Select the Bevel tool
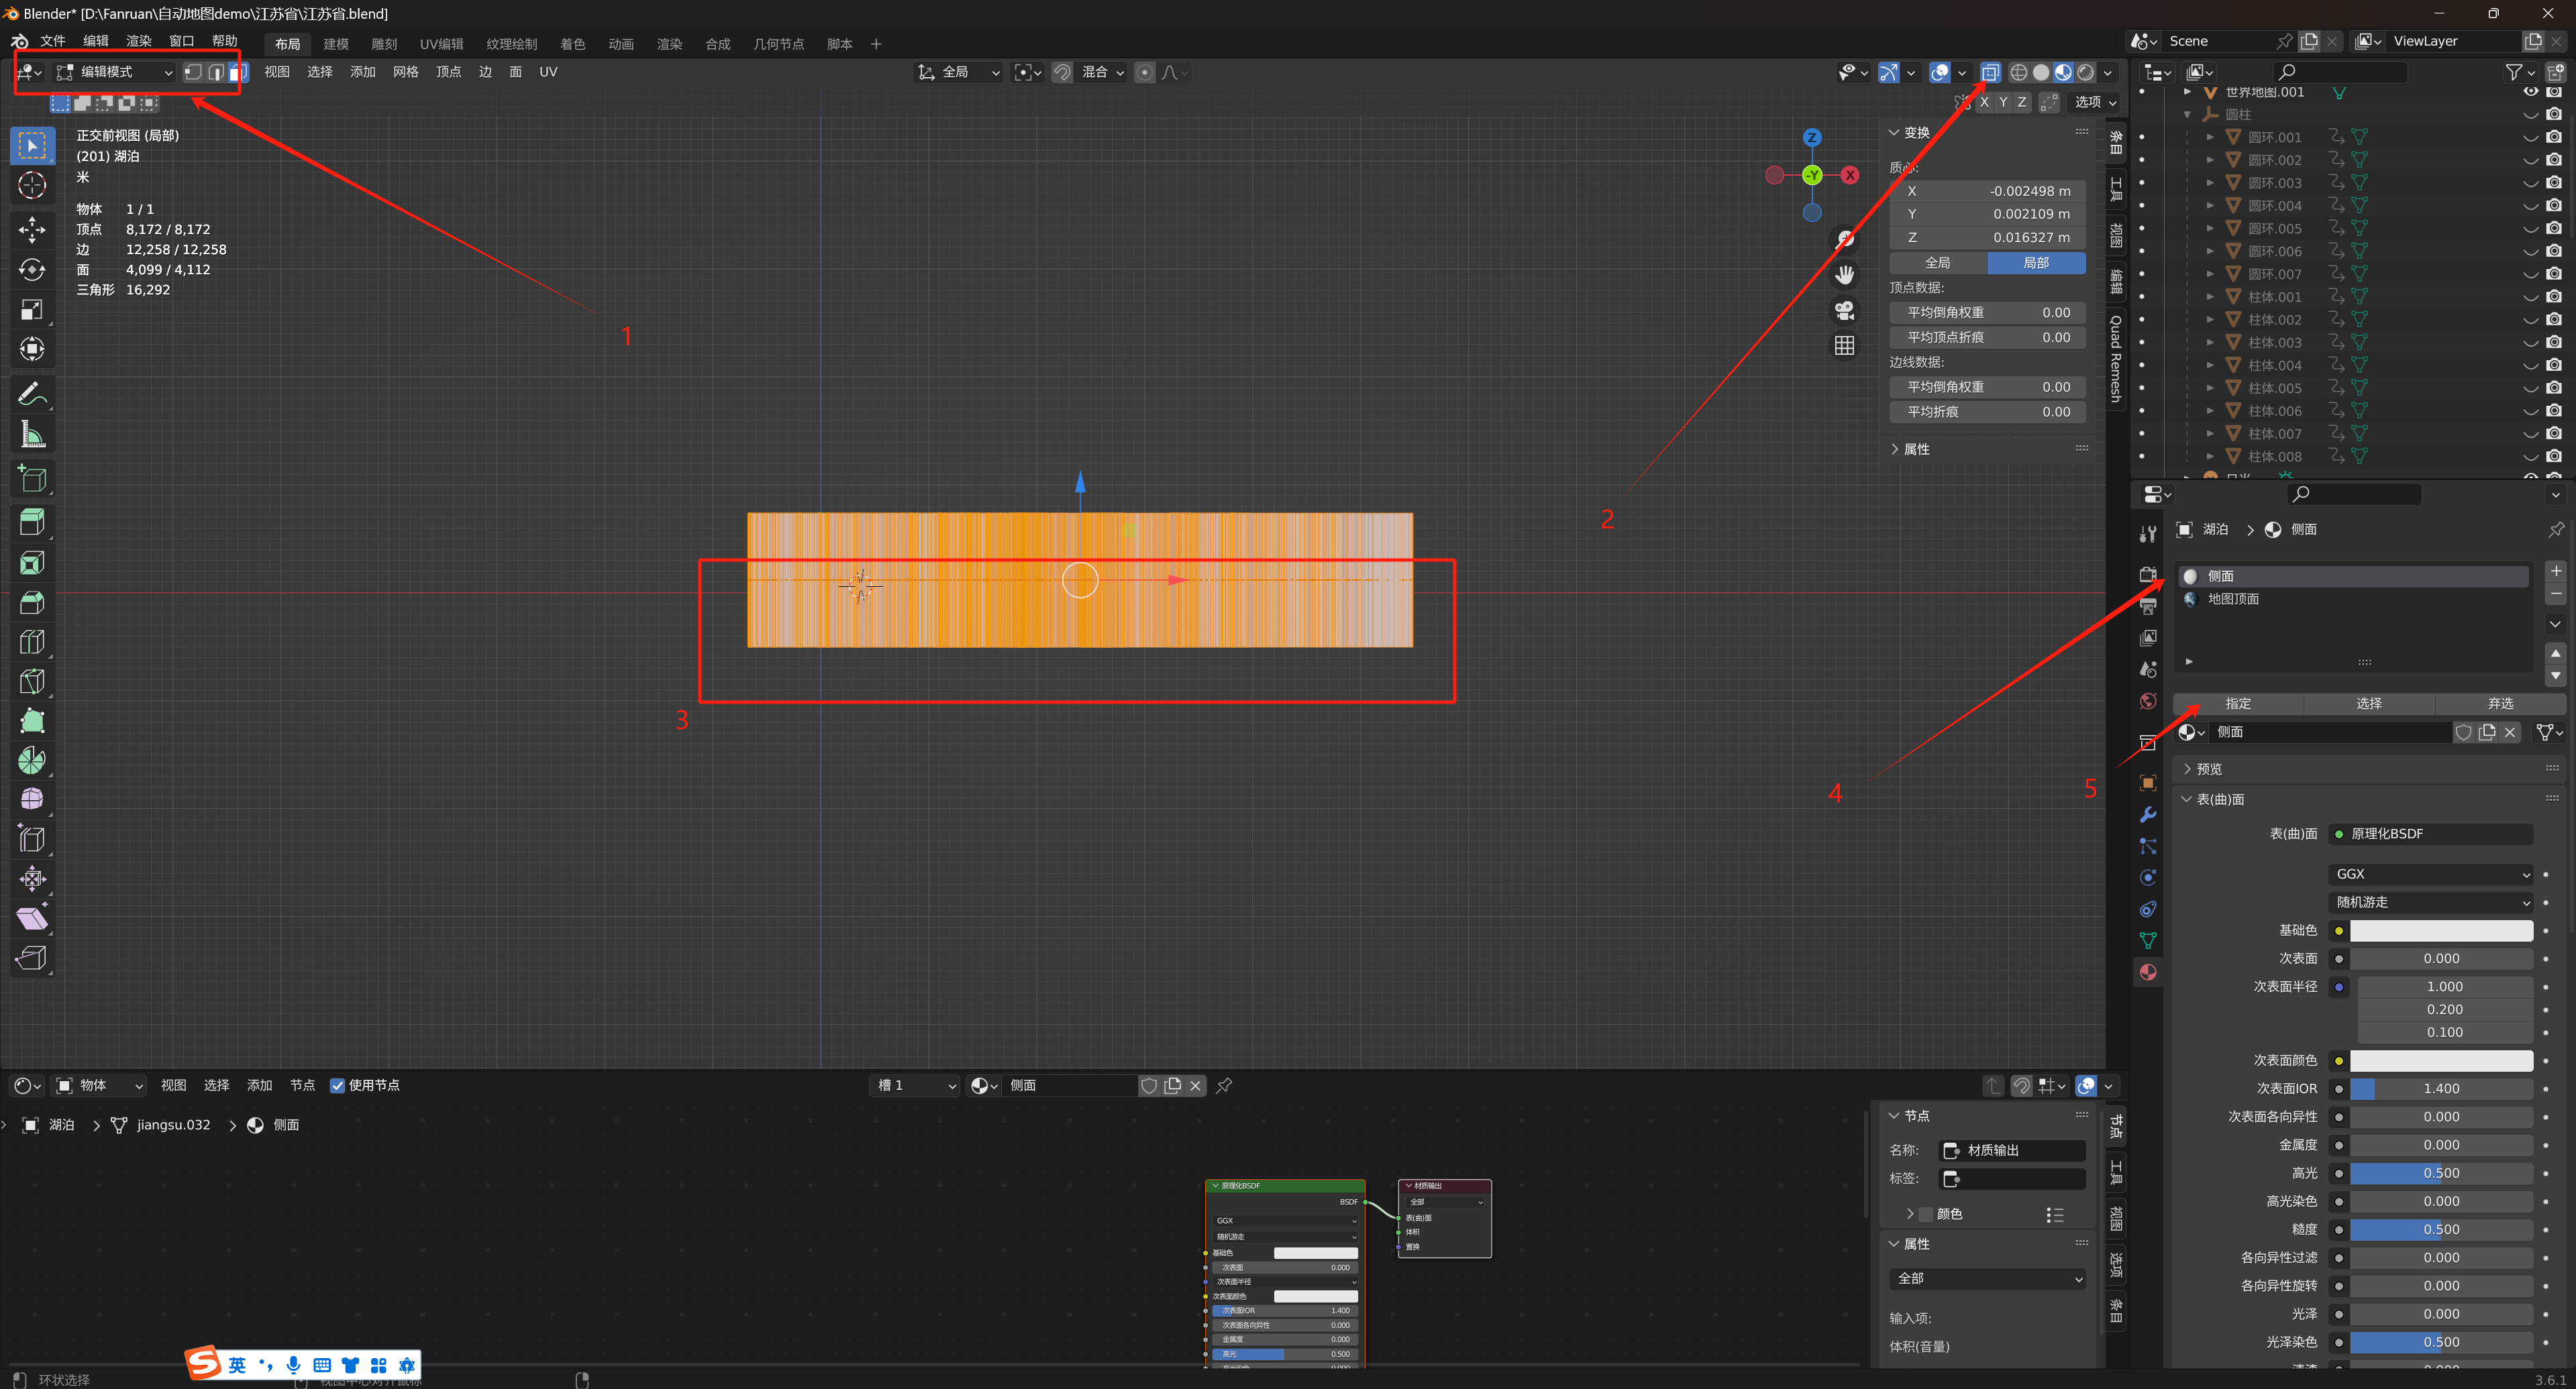This screenshot has height=1389, width=2576. (32, 602)
